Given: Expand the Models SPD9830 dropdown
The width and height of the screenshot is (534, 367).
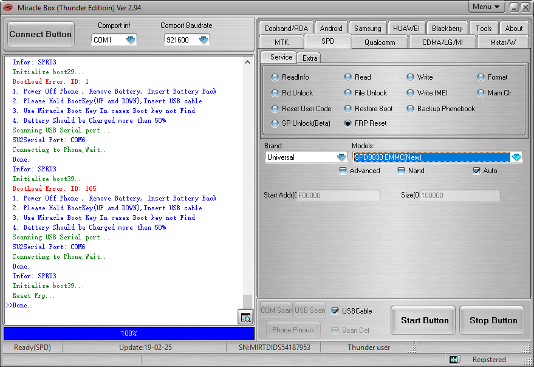Looking at the screenshot, I should point(516,157).
